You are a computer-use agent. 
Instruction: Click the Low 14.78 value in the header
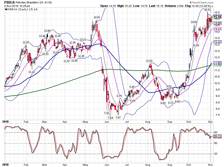(140, 6)
